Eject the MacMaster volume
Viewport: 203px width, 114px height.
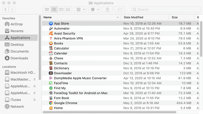[35, 79]
